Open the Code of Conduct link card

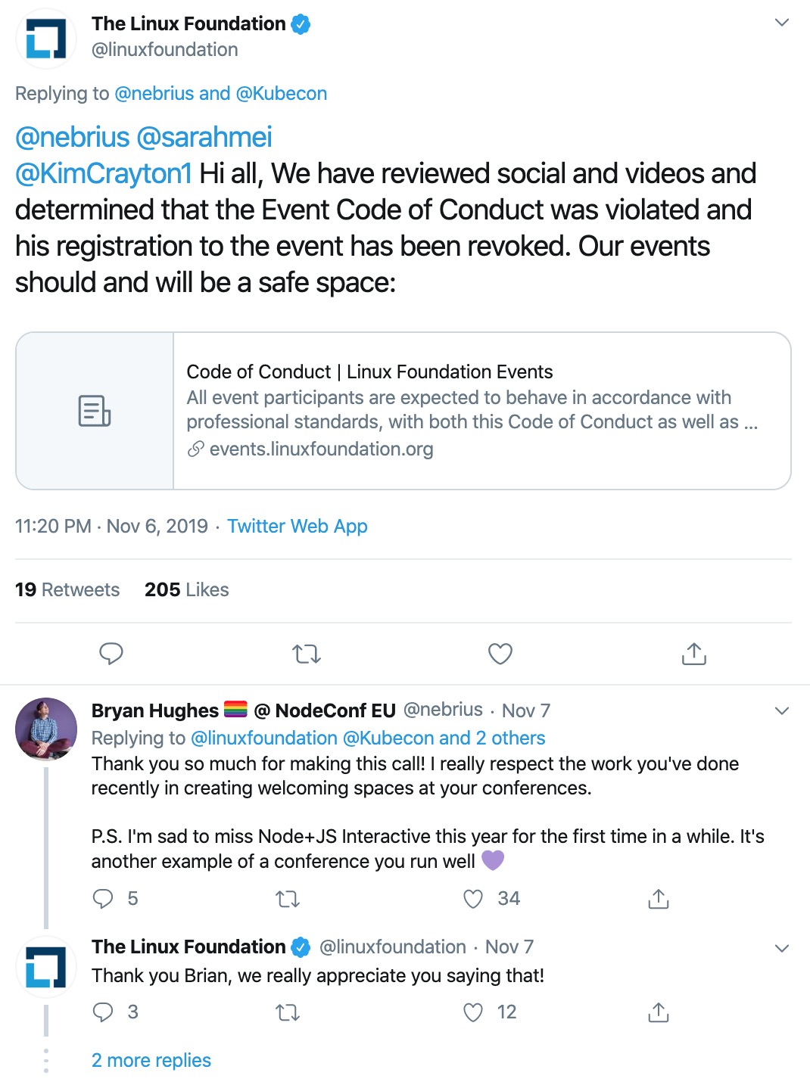pos(403,411)
